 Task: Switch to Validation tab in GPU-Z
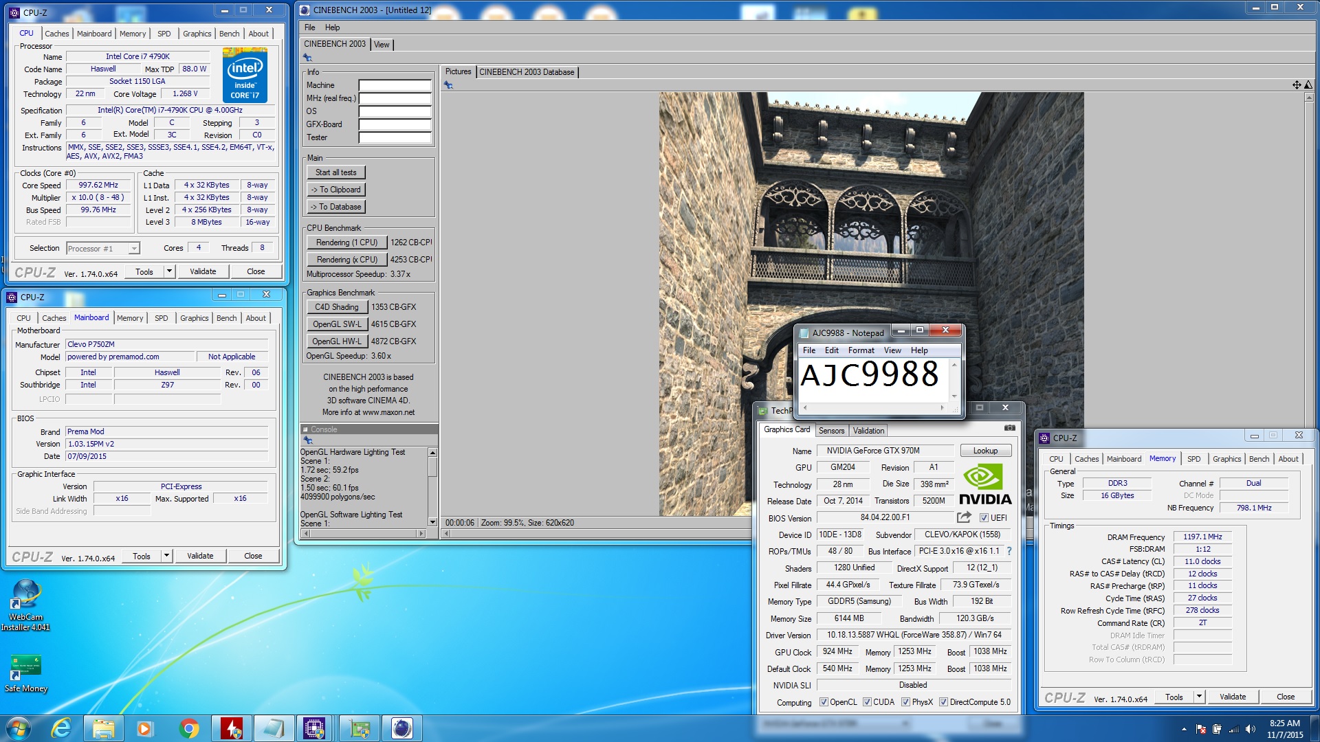pyautogui.click(x=868, y=431)
